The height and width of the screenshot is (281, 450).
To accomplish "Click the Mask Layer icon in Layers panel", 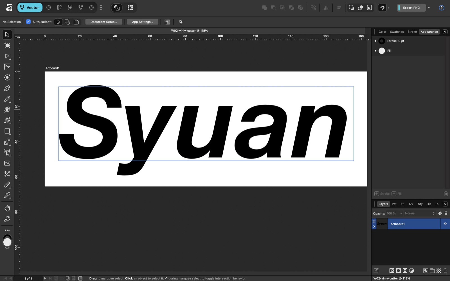I will 398,271.
